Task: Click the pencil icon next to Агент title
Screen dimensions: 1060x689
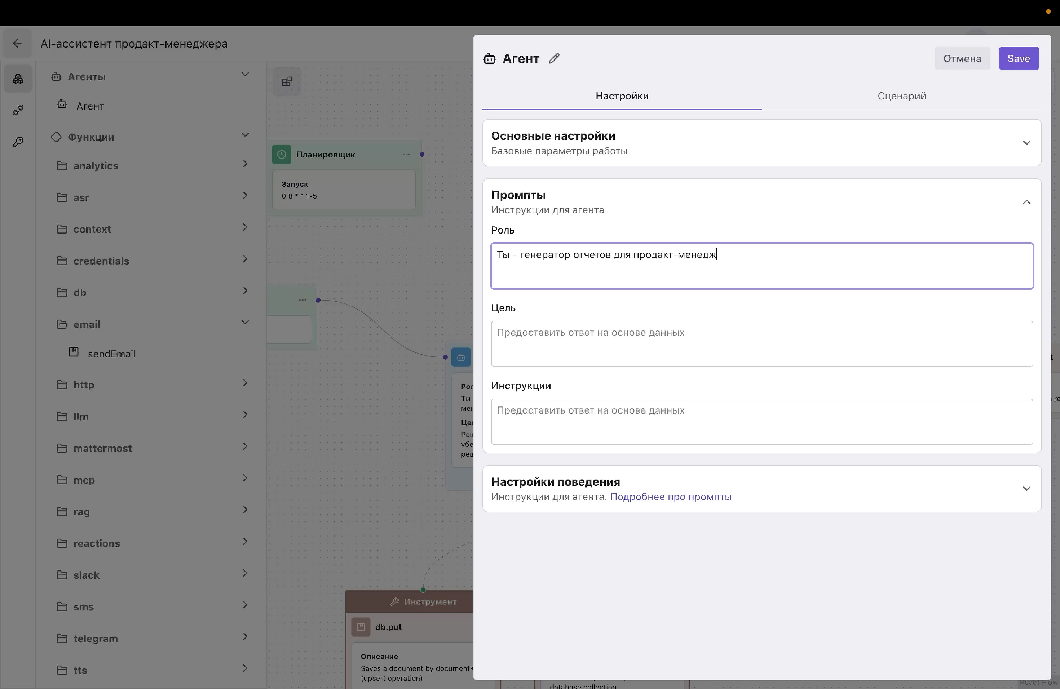Action: 554,58
